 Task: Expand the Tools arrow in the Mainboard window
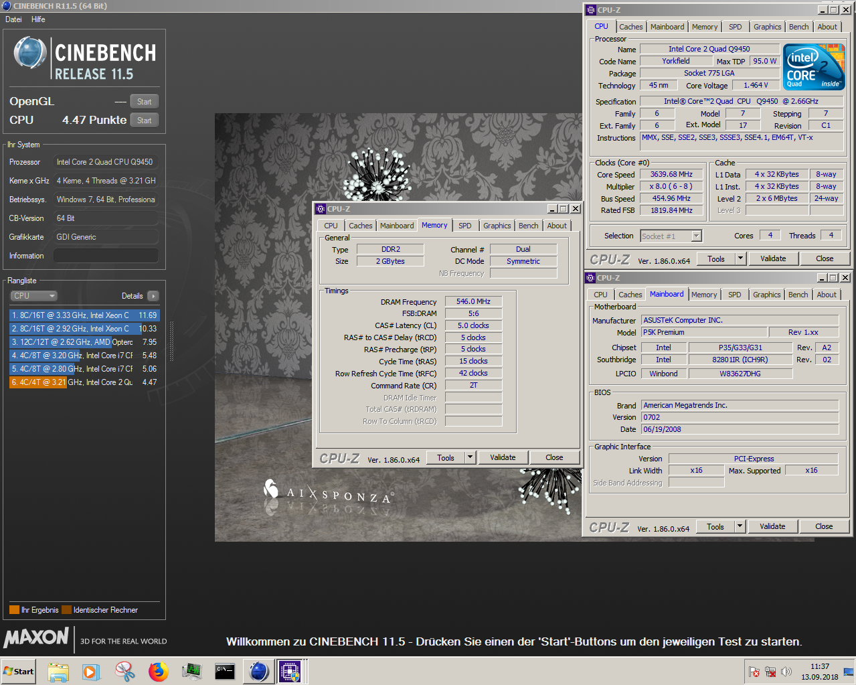click(x=740, y=526)
